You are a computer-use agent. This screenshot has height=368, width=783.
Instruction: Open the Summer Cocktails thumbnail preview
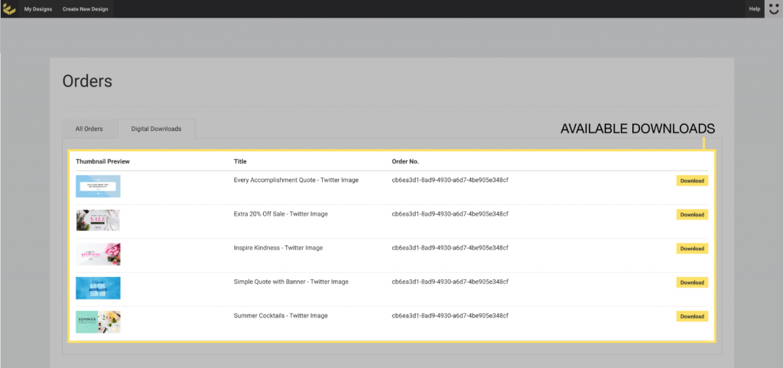coord(98,321)
